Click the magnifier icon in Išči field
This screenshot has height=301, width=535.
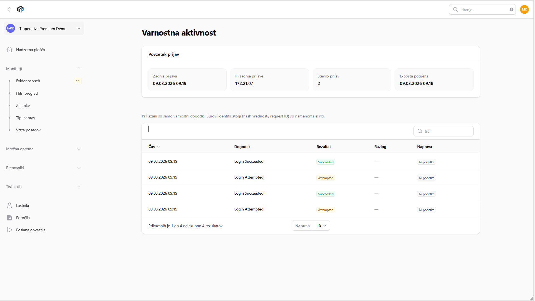420,131
